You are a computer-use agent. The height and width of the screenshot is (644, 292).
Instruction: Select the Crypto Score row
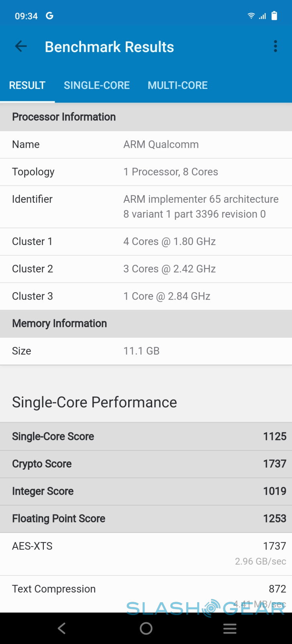coord(146,464)
